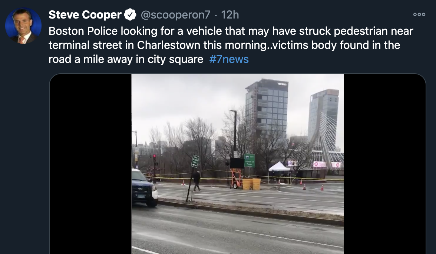Open Steve Cooper's profile avatar
The width and height of the screenshot is (436, 254).
[23, 26]
